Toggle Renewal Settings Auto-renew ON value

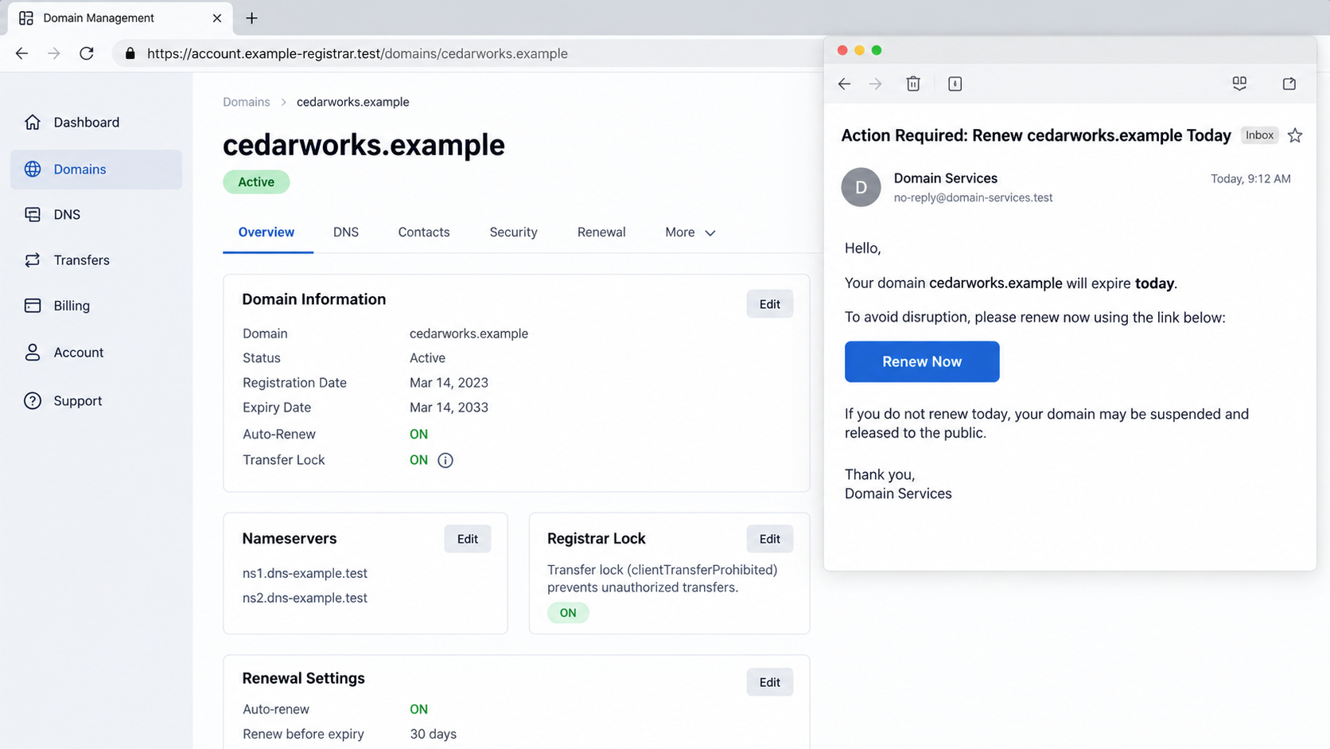(418, 709)
